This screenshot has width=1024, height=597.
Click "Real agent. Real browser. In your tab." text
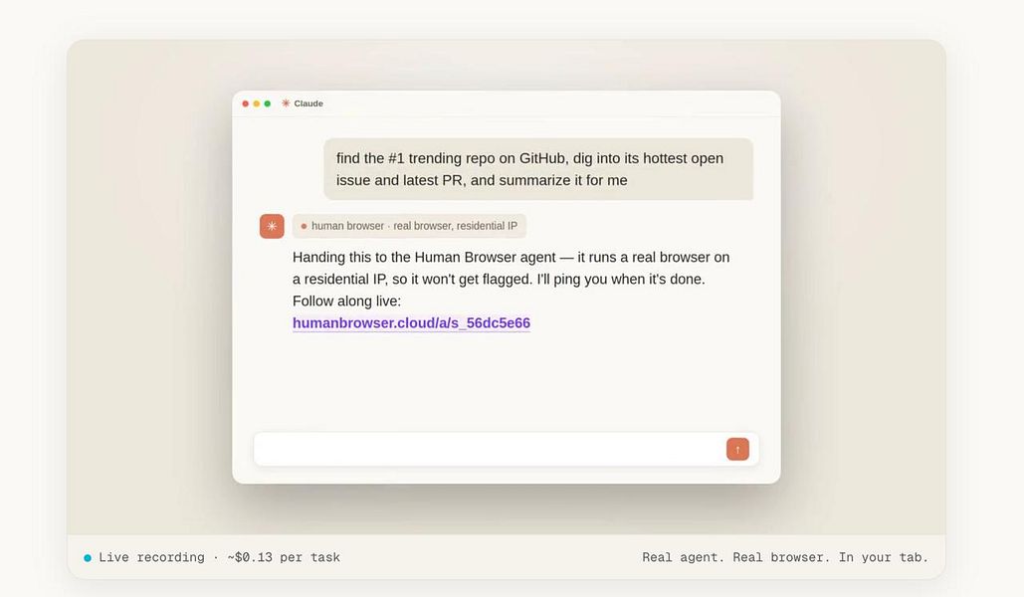coord(785,557)
